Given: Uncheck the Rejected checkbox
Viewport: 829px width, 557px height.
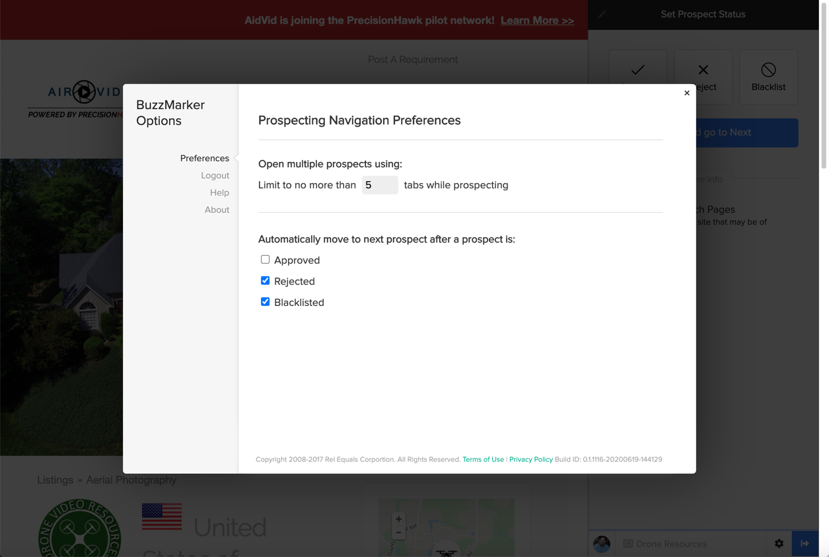Looking at the screenshot, I should [265, 281].
